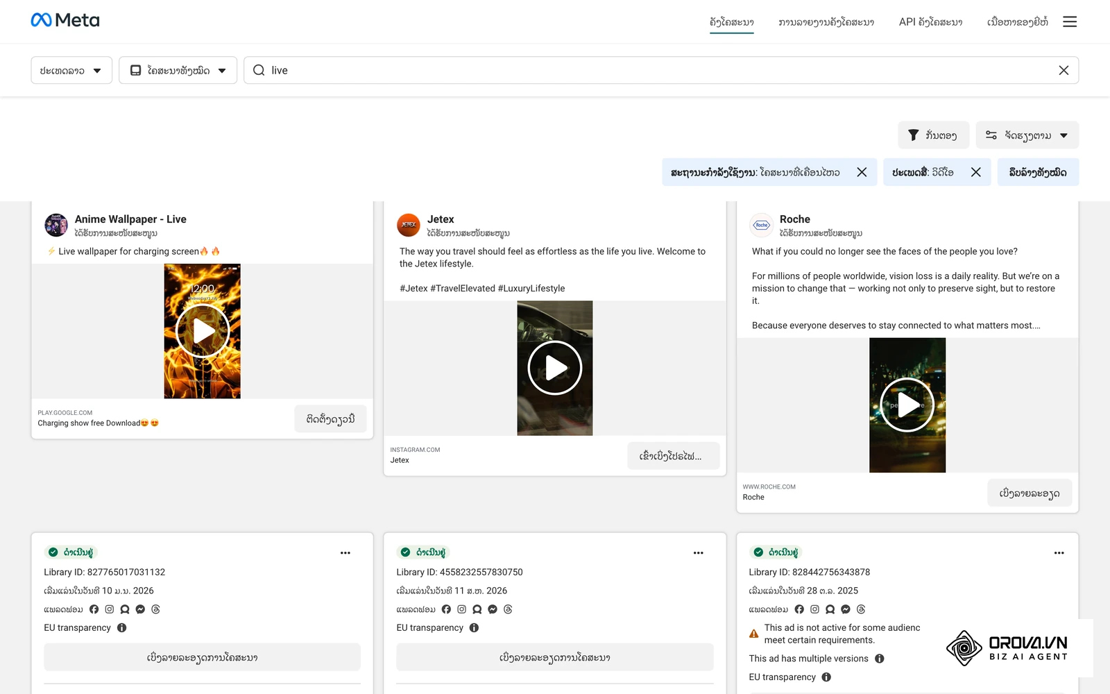The height and width of the screenshot is (694, 1110).
Task: Click EU transparency info icon for ID 827765017031132
Action: 122,628
